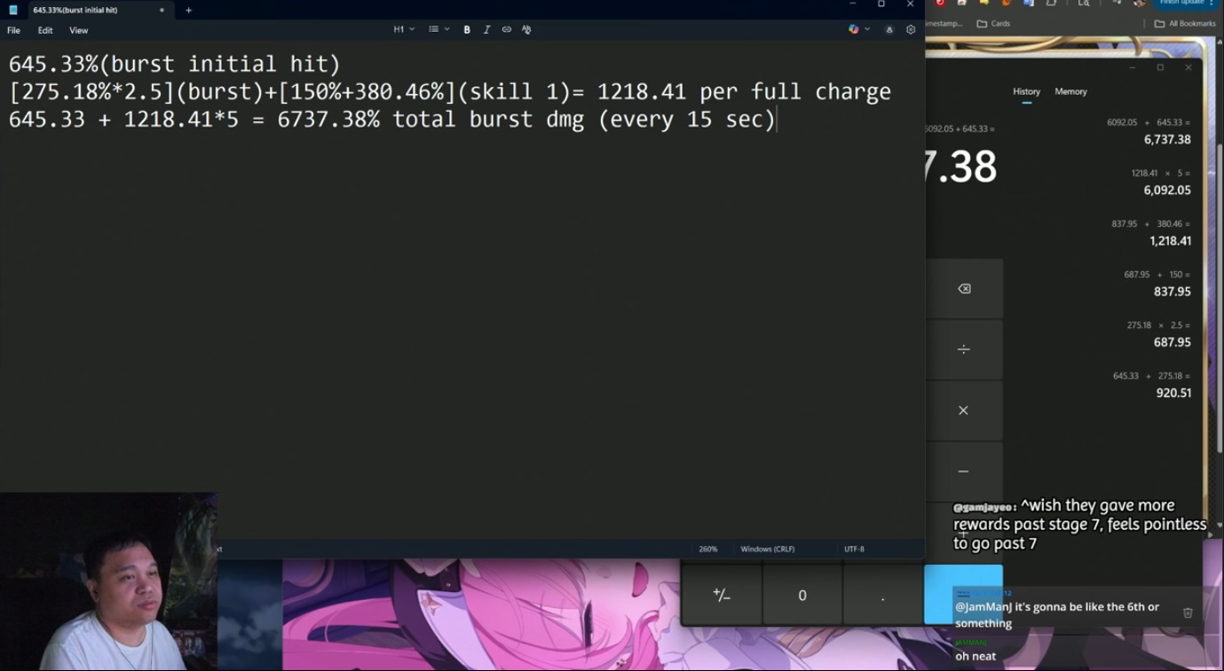Click the Notepad app icon in title bar
The image size is (1224, 671).
pos(13,10)
